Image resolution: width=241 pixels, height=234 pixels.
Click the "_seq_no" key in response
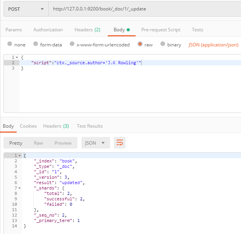[45, 215]
